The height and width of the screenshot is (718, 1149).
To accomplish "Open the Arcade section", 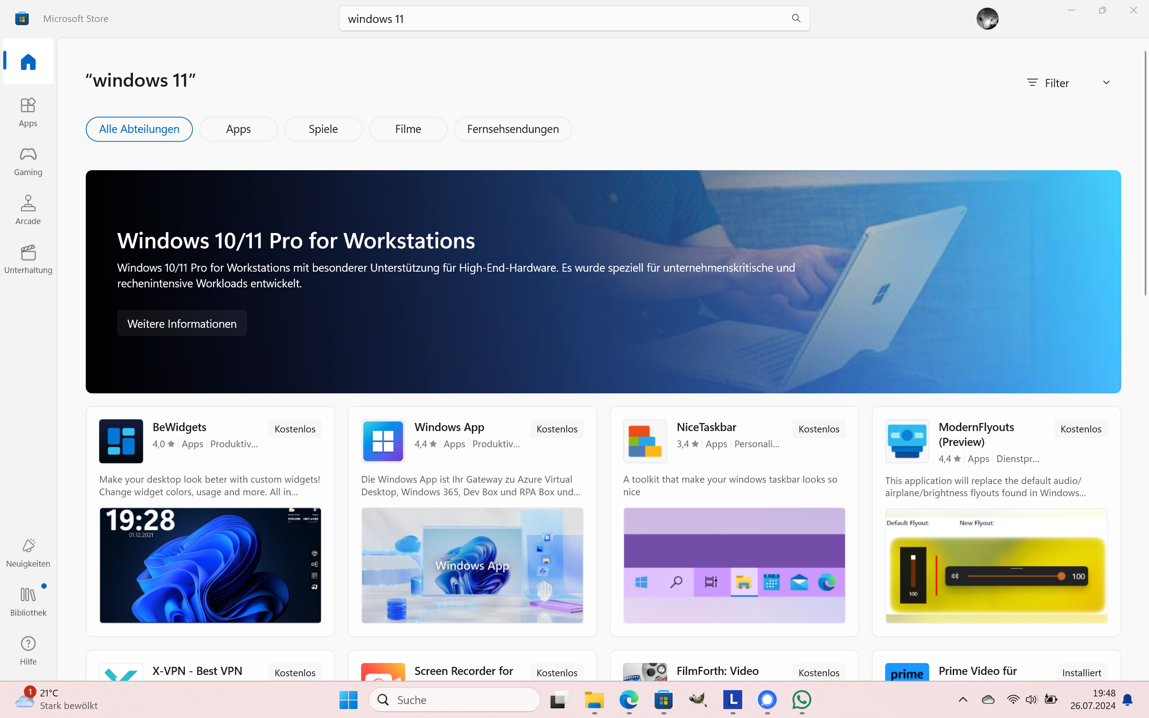I will pyautogui.click(x=28, y=210).
